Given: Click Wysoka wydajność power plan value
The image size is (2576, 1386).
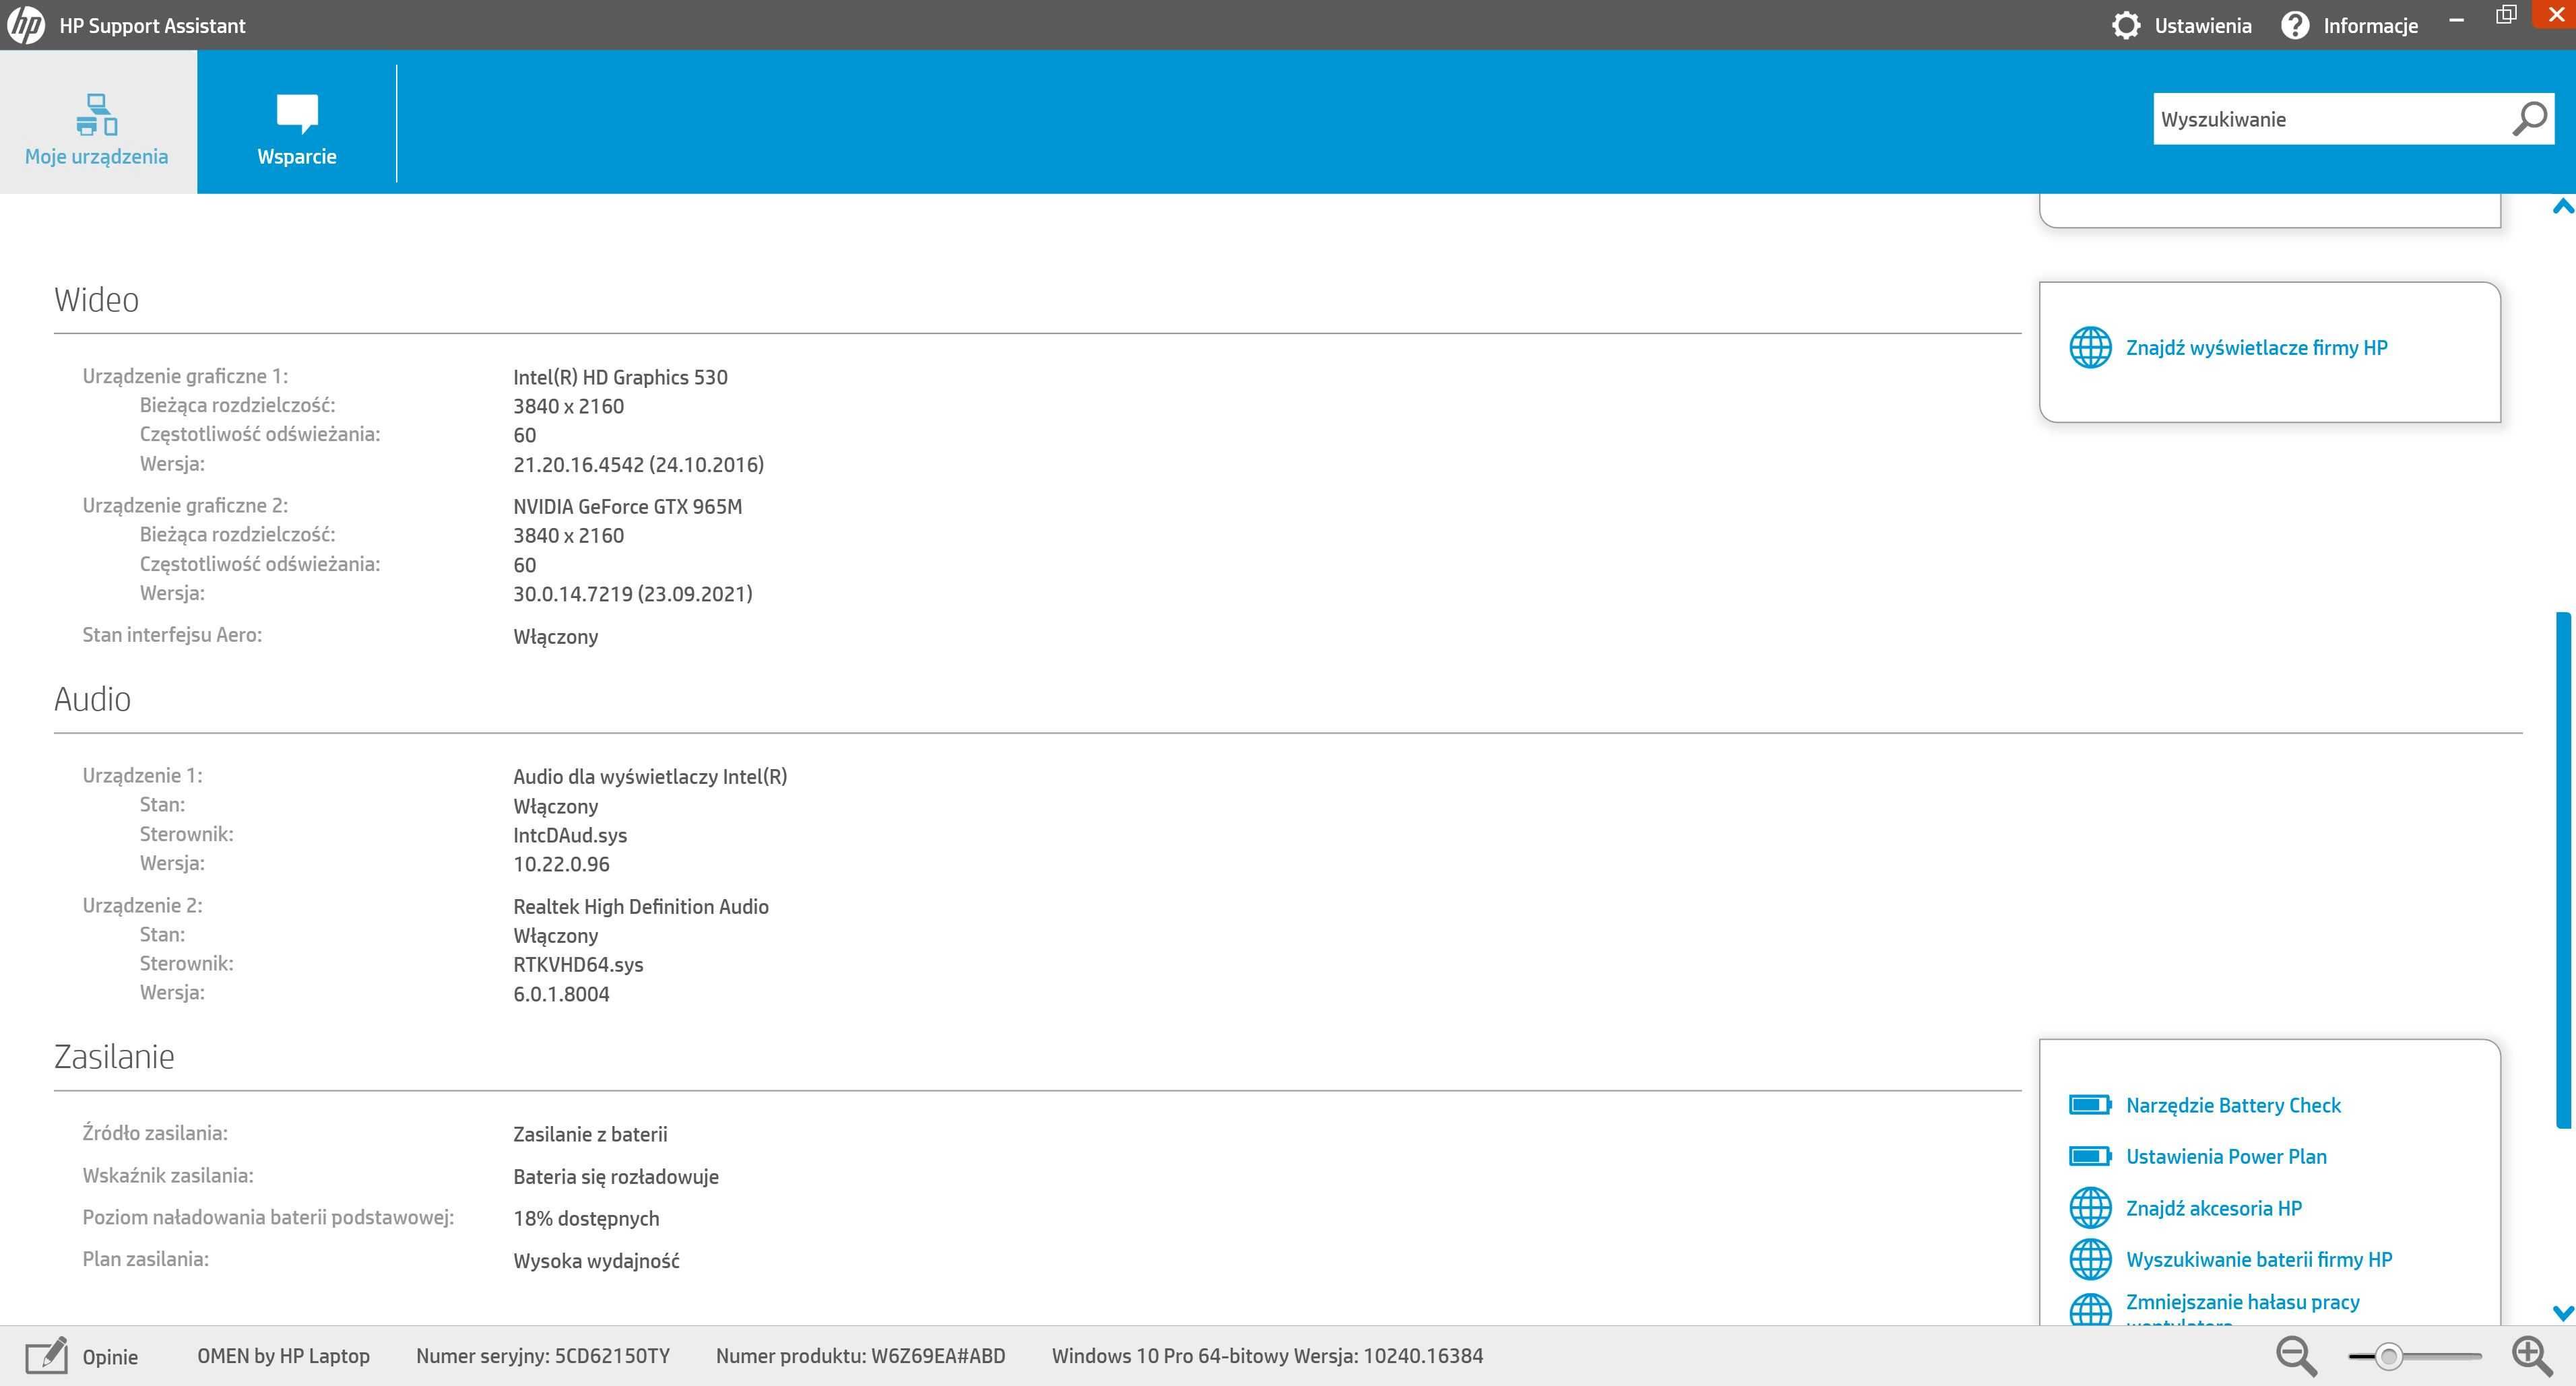Looking at the screenshot, I should [x=596, y=1260].
